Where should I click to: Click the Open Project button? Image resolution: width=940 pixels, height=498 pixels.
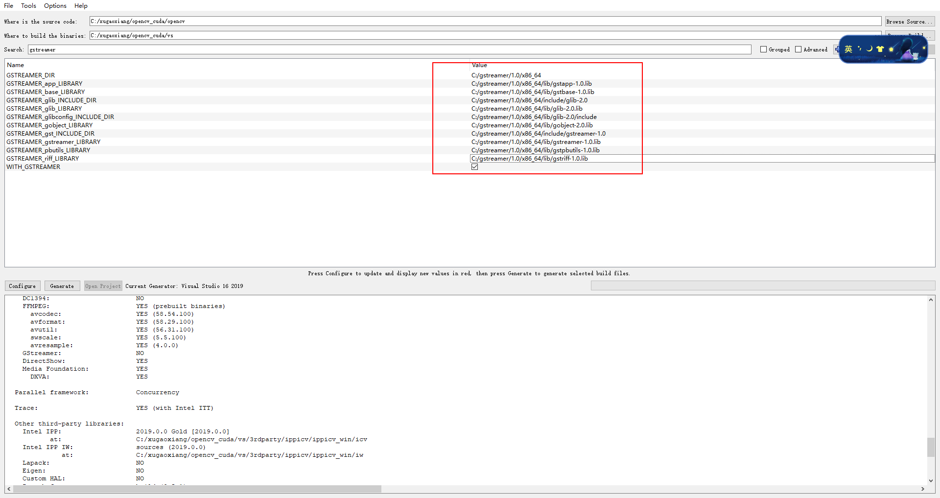point(103,286)
